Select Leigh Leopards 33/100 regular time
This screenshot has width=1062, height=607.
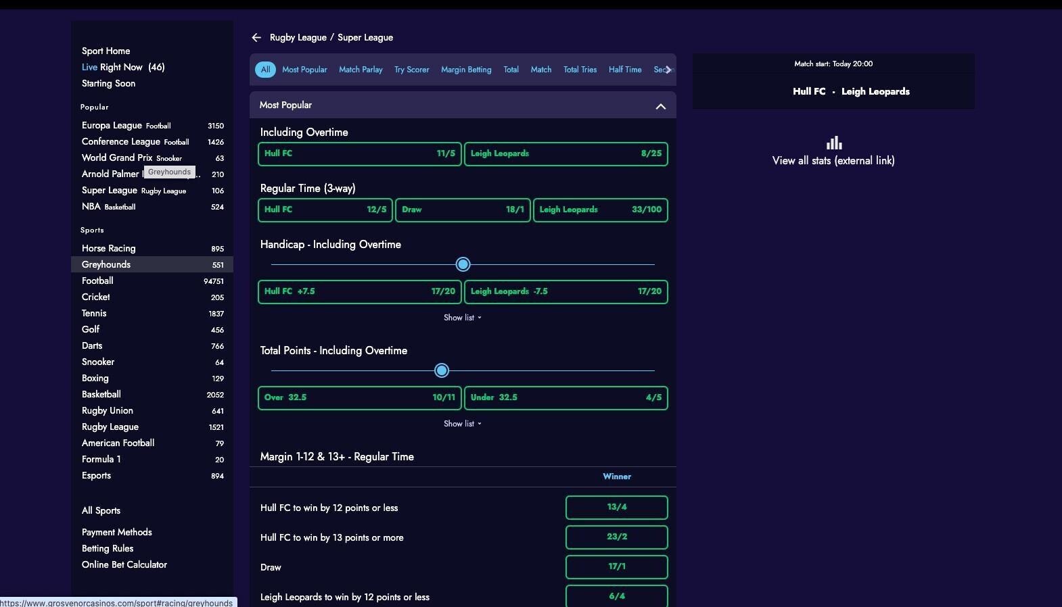click(x=601, y=210)
